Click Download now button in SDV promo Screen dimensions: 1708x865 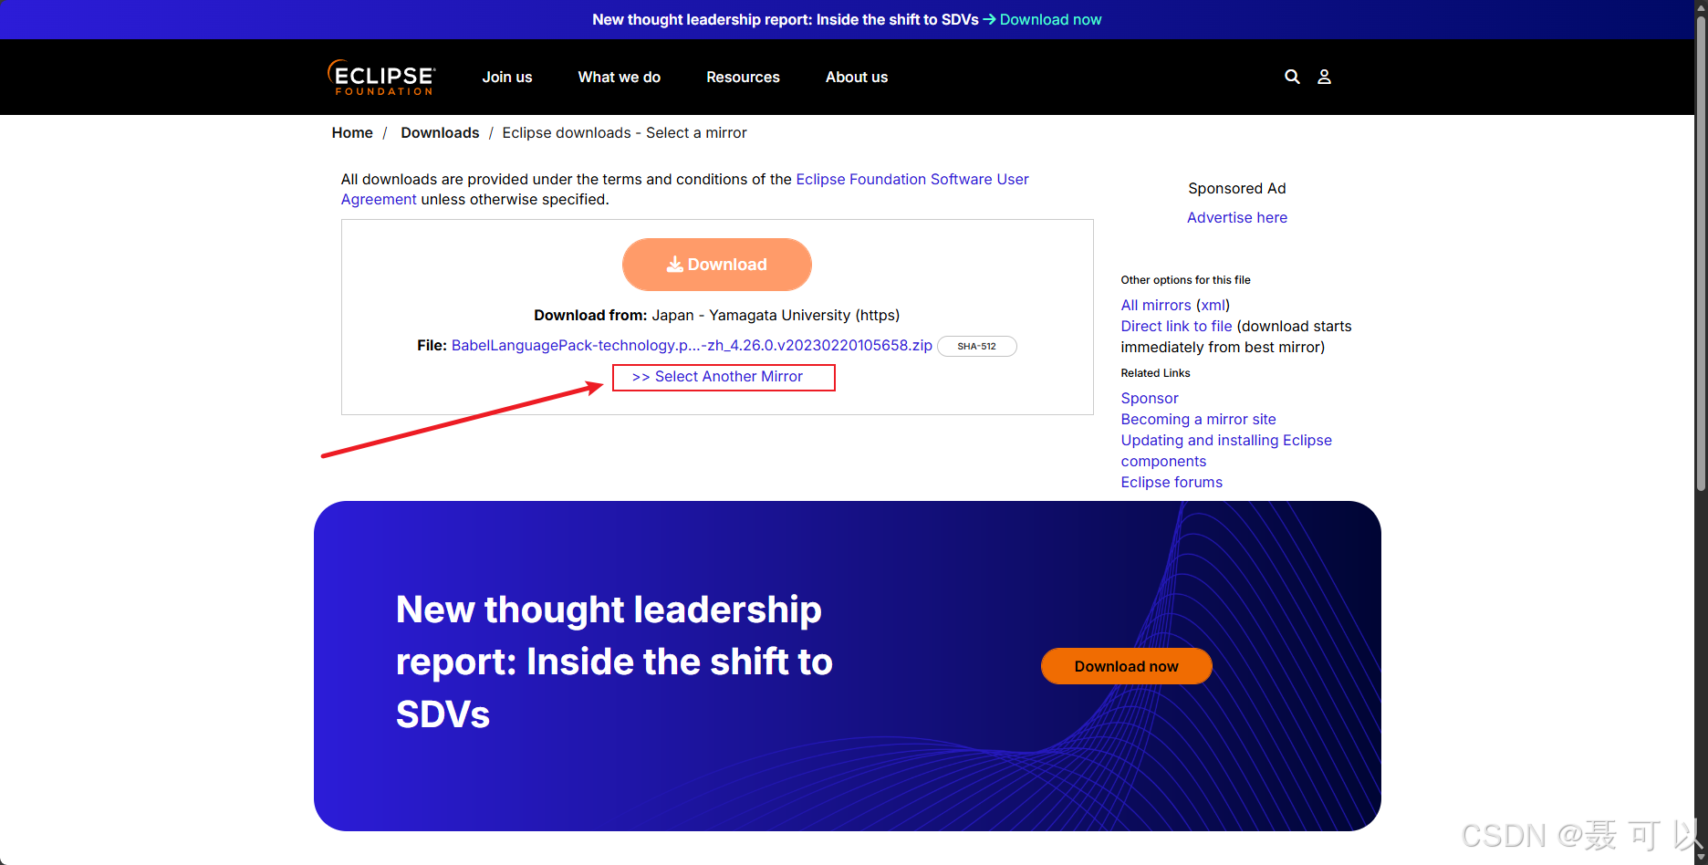[1127, 666]
